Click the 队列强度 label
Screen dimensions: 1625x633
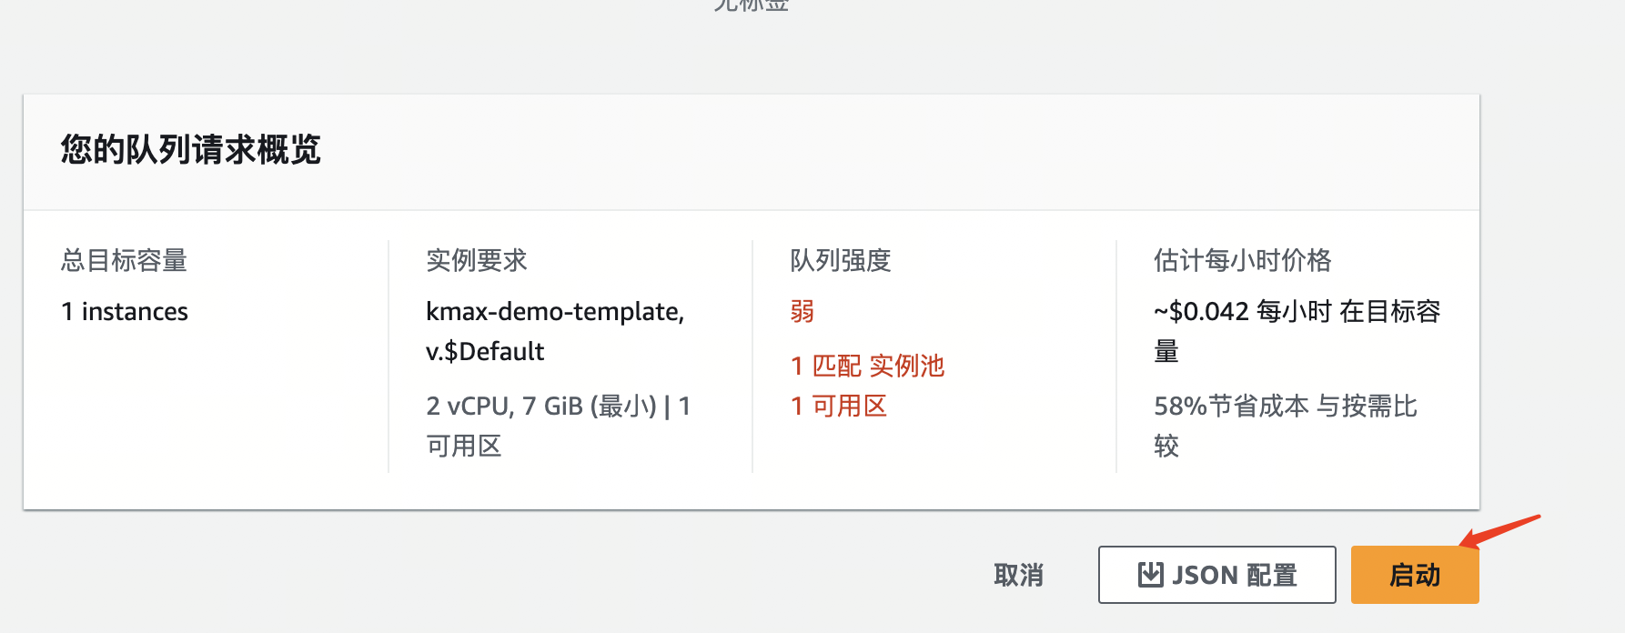click(x=840, y=261)
